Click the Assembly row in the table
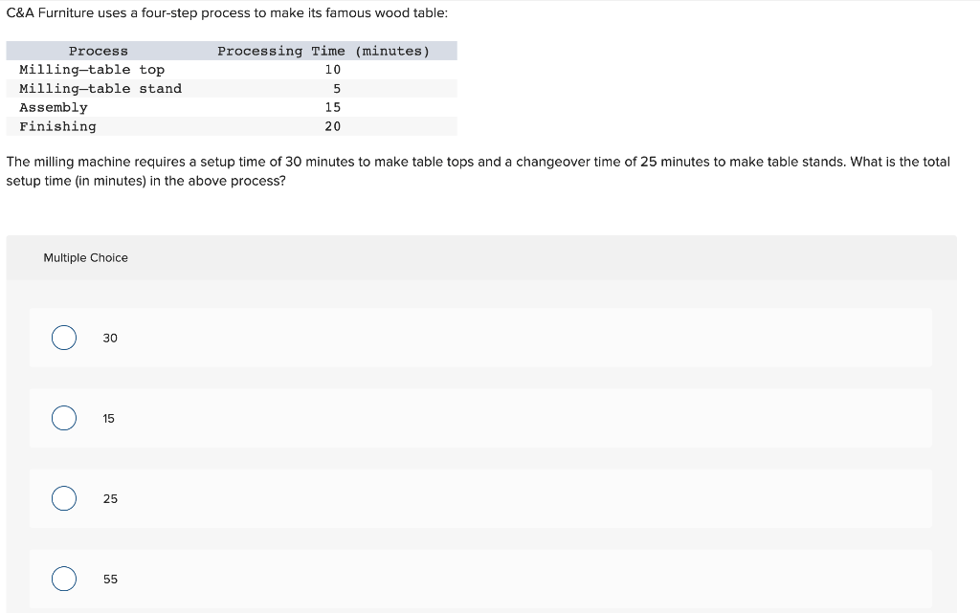The width and height of the screenshot is (980, 613). coord(232,107)
